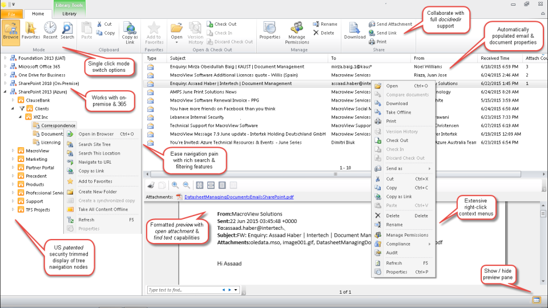Screen dimensions: 548x308
Task: Click the Download ribbon button
Action: (354, 31)
